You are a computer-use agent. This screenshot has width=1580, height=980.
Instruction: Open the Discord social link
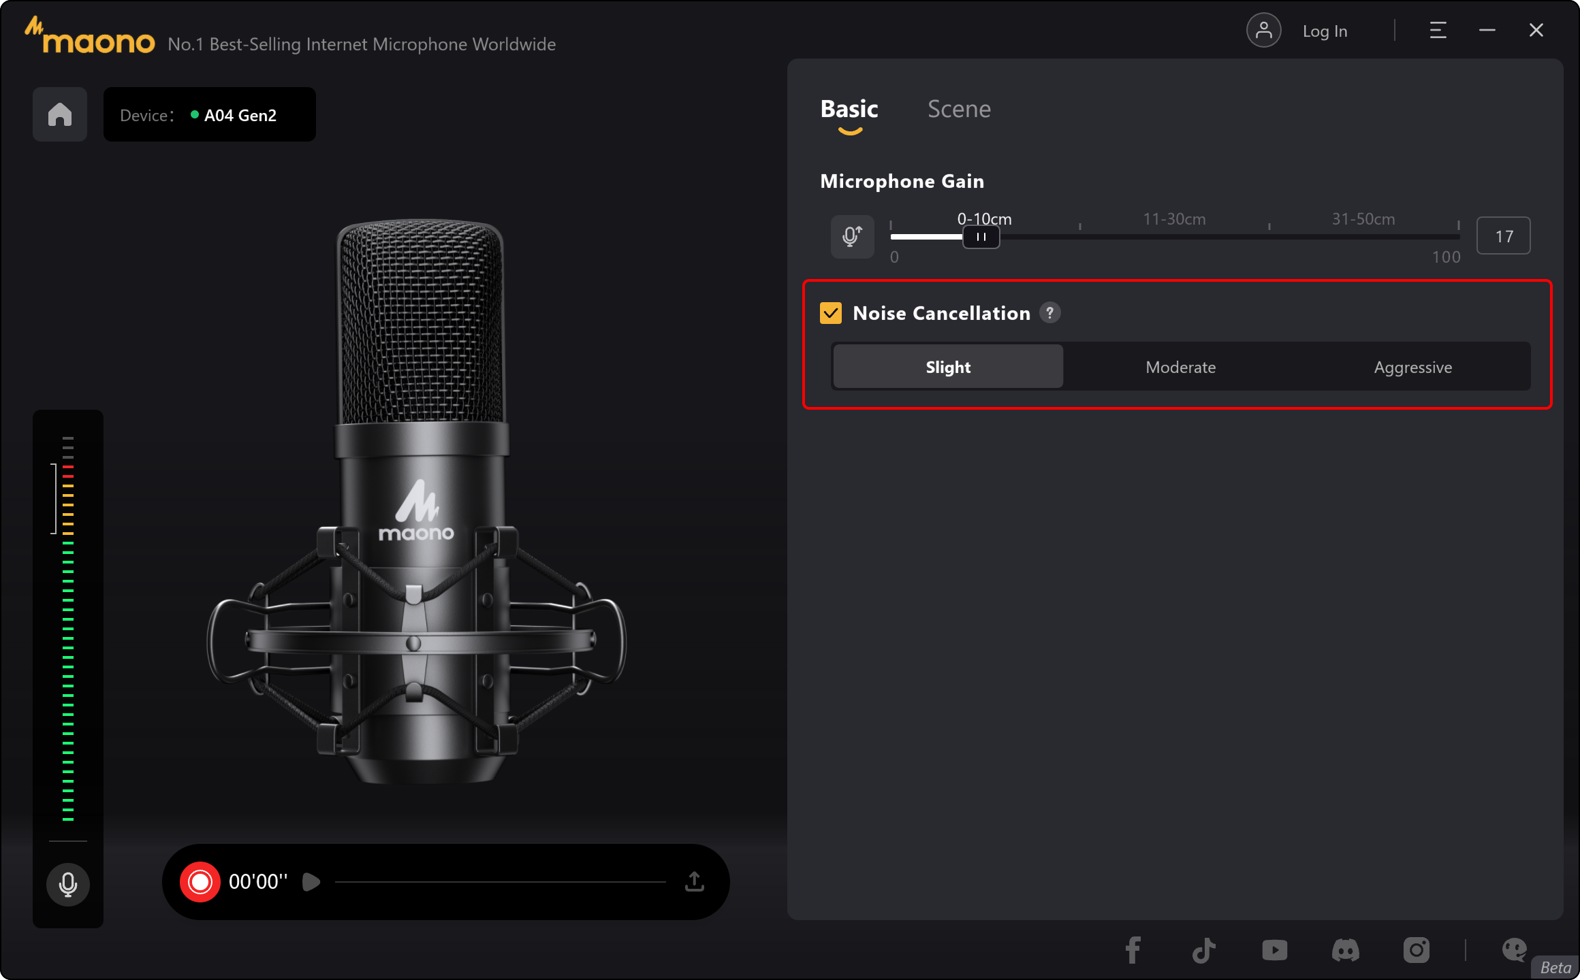pos(1346,950)
